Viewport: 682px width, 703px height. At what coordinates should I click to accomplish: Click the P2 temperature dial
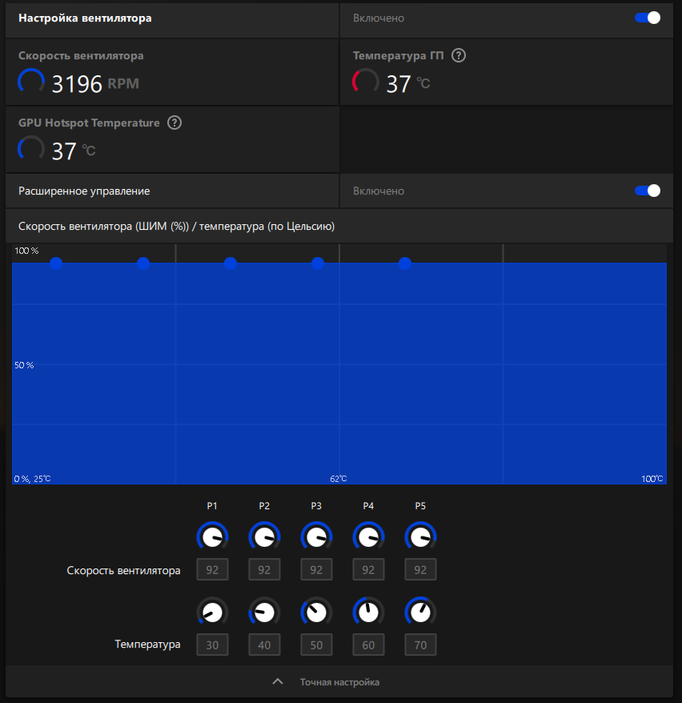264,612
